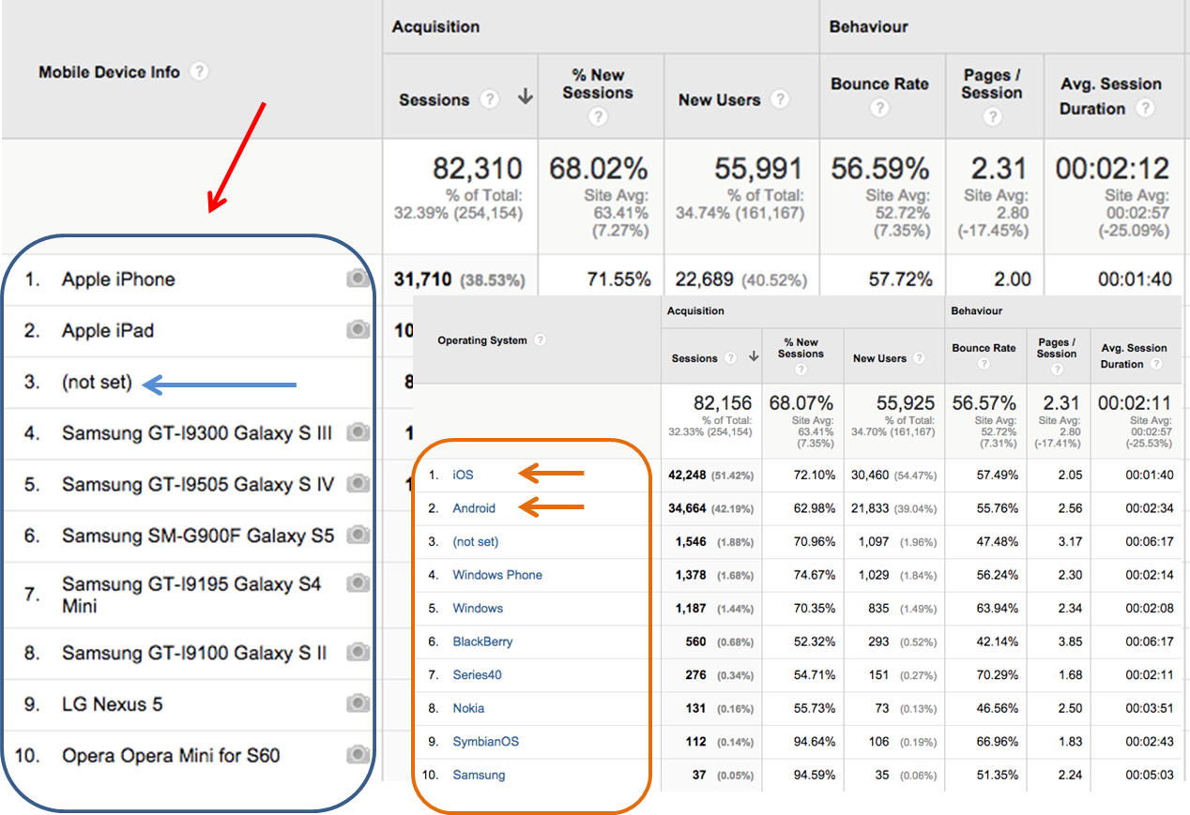Open New Users help in Operating System table

coord(919,358)
